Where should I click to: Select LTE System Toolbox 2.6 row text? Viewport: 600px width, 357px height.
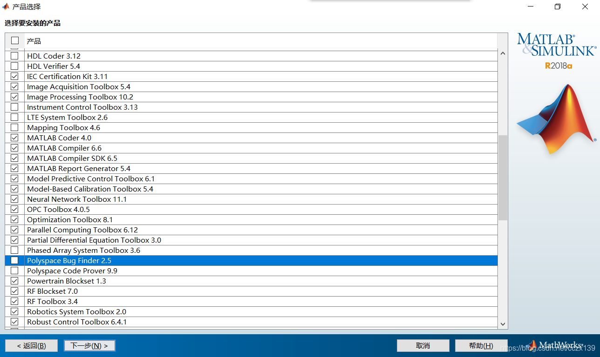68,117
